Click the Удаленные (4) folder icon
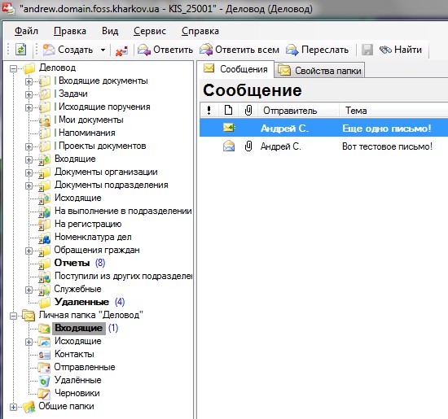 [45, 303]
